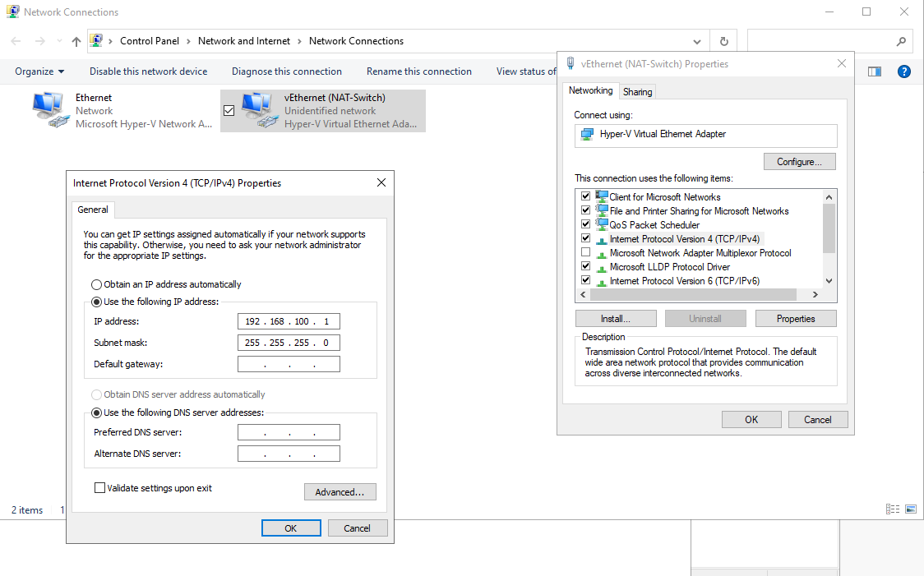Select Internet Protocol Version 6 (TCP/IPv6) row
Screen dimensions: 924x576
pyautogui.click(x=684, y=281)
